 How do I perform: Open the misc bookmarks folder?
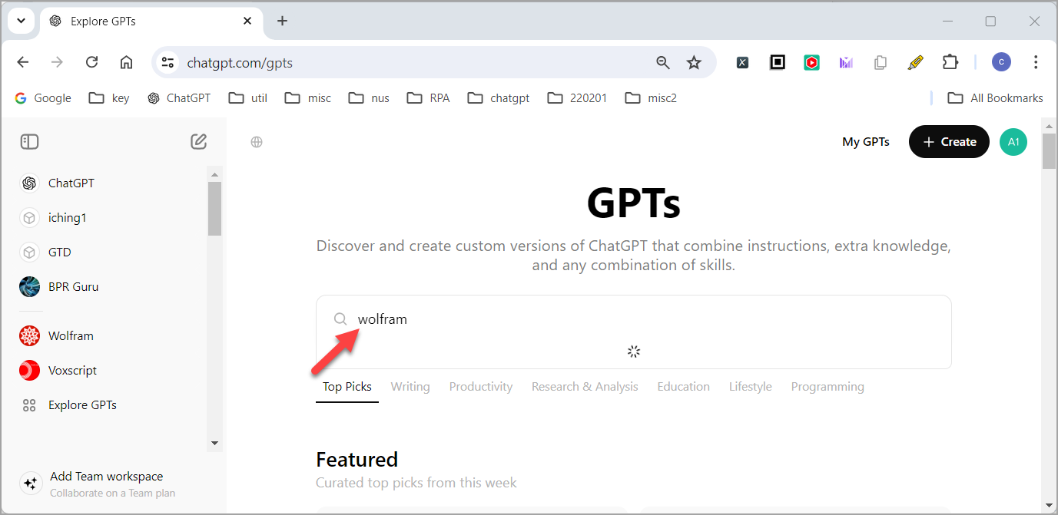pyautogui.click(x=308, y=98)
